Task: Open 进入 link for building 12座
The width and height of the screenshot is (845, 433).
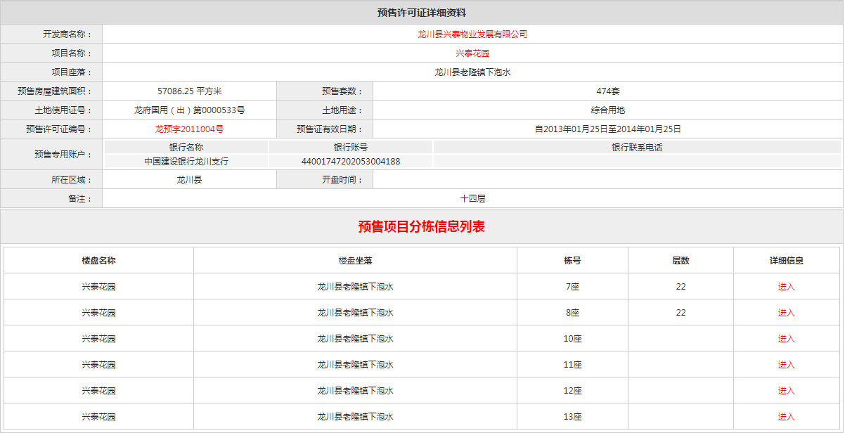Action: 786,391
